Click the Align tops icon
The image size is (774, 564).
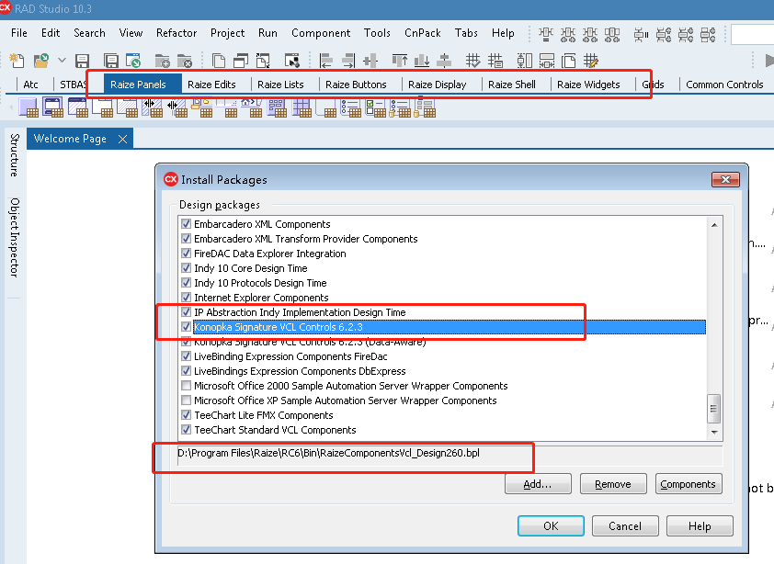pos(399,61)
